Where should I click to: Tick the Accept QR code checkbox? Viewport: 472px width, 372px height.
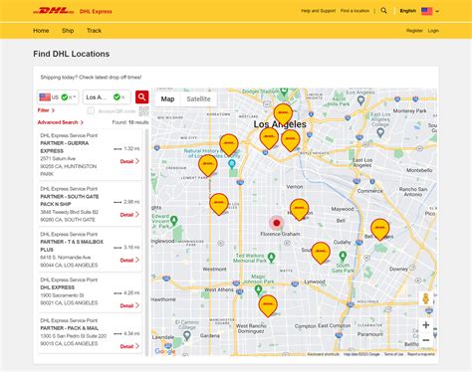point(91,110)
